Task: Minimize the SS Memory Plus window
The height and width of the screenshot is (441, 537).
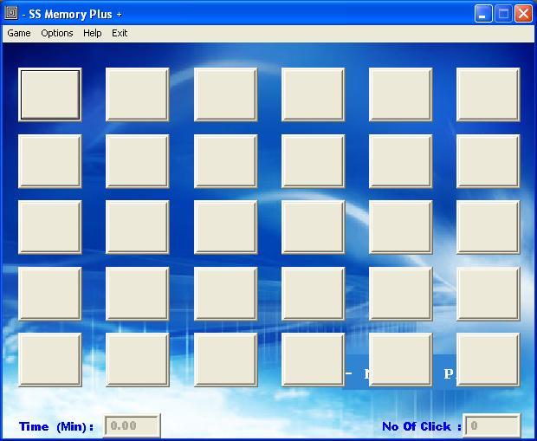Action: pos(483,14)
